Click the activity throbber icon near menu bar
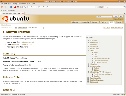This screenshot has height=96, width=126. tap(125, 4)
